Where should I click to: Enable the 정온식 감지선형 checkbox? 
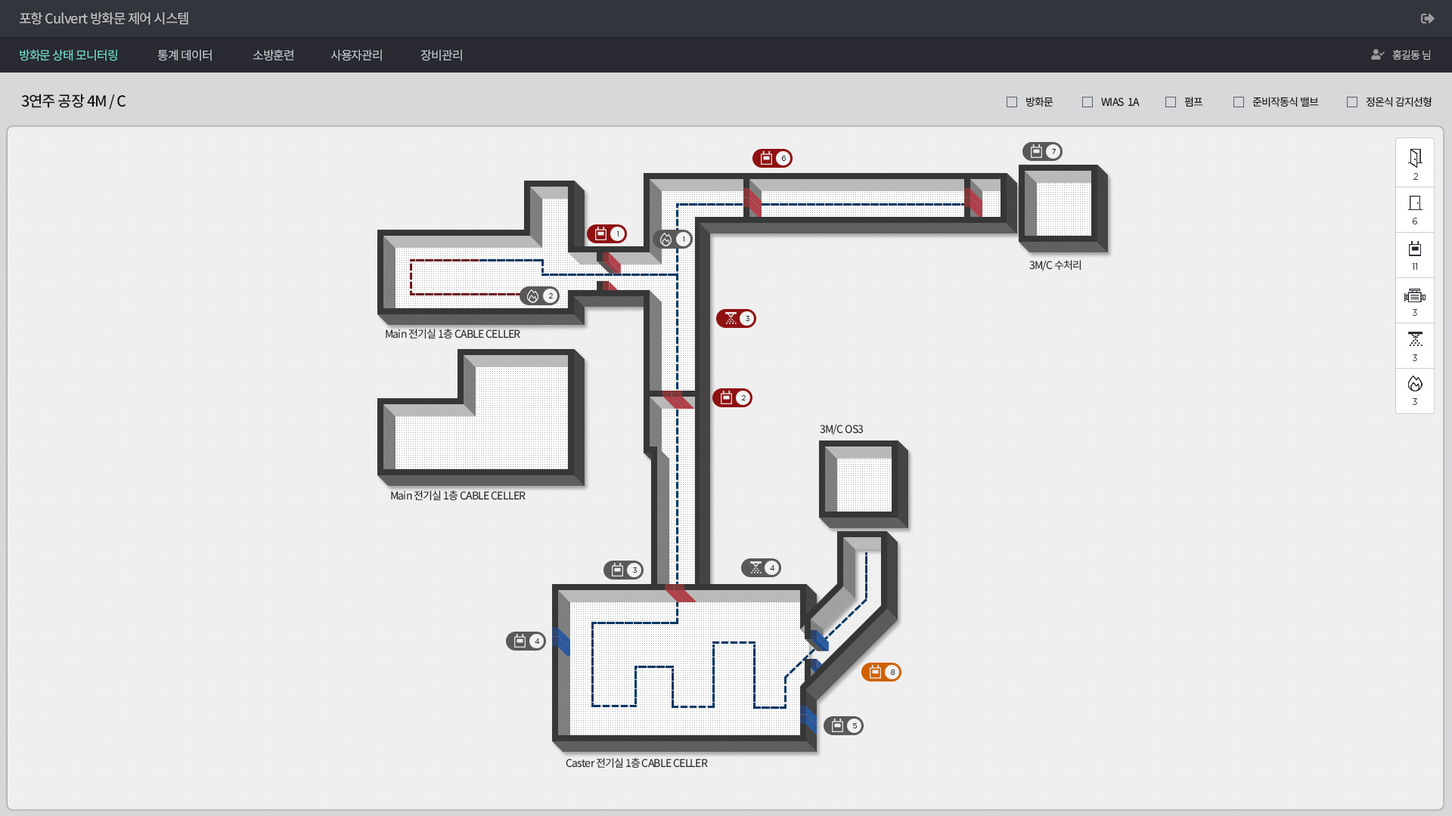(1352, 102)
